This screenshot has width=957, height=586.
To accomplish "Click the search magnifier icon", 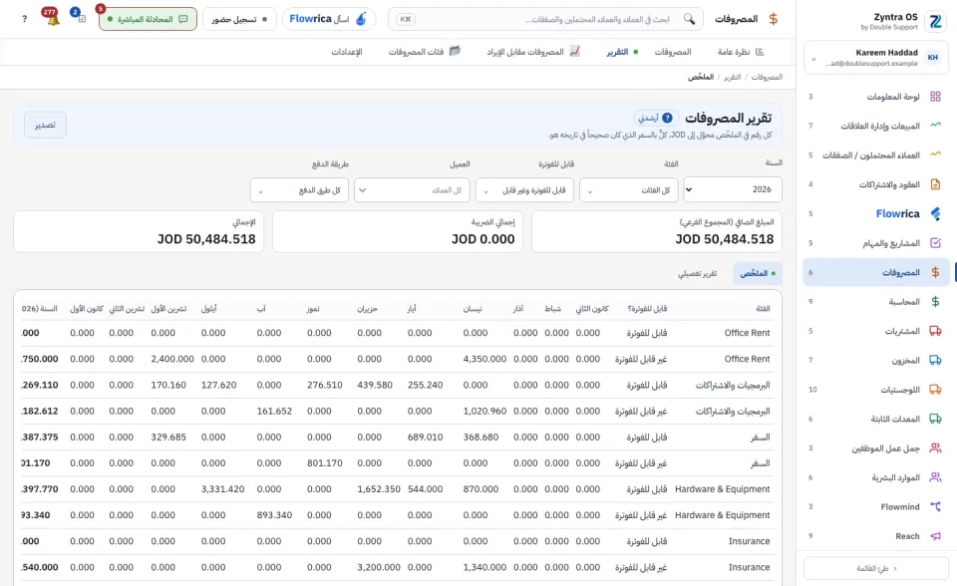I will point(689,19).
